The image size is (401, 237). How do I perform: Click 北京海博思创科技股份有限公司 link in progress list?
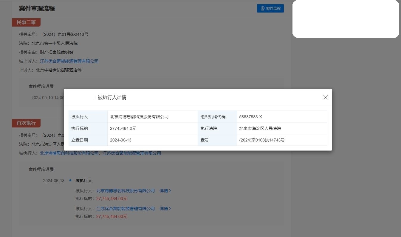(x=126, y=191)
